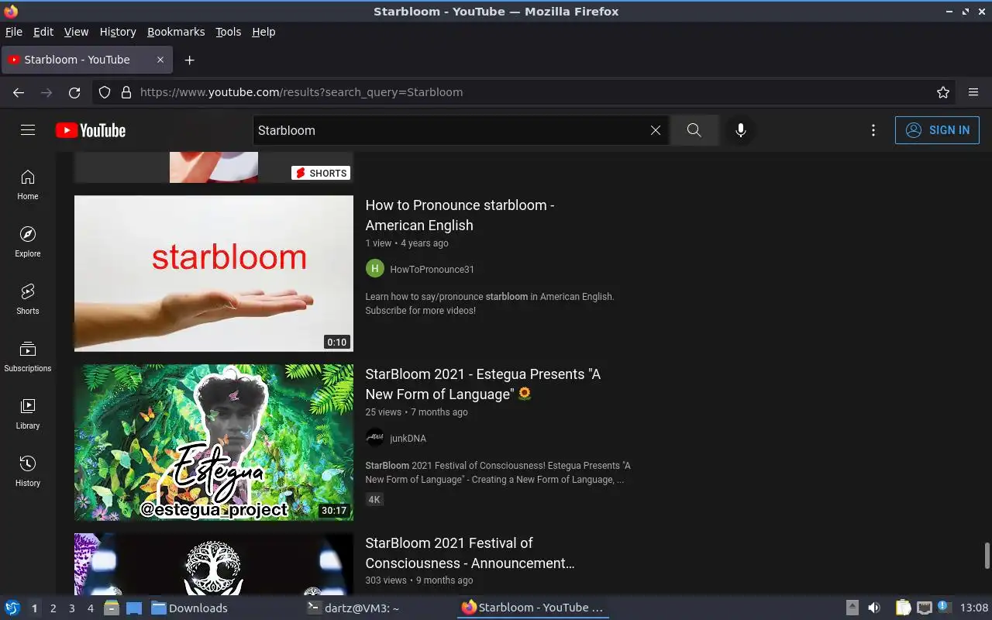Open the HowToPronounce31 channel avatar

[x=375, y=269]
